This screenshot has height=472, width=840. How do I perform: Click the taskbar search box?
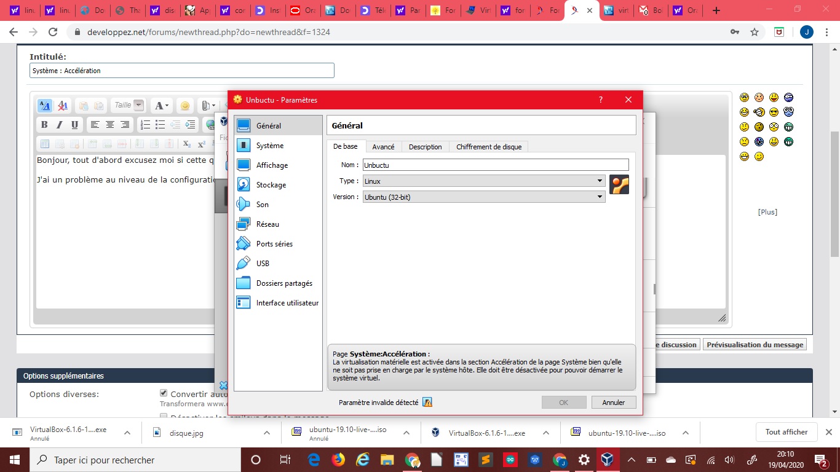pos(135,460)
